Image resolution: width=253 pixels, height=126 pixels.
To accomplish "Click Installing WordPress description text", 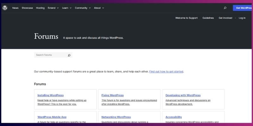I will (62, 102).
